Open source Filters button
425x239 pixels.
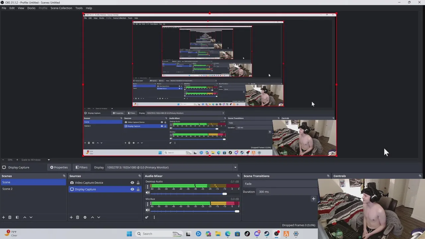[x=81, y=167]
